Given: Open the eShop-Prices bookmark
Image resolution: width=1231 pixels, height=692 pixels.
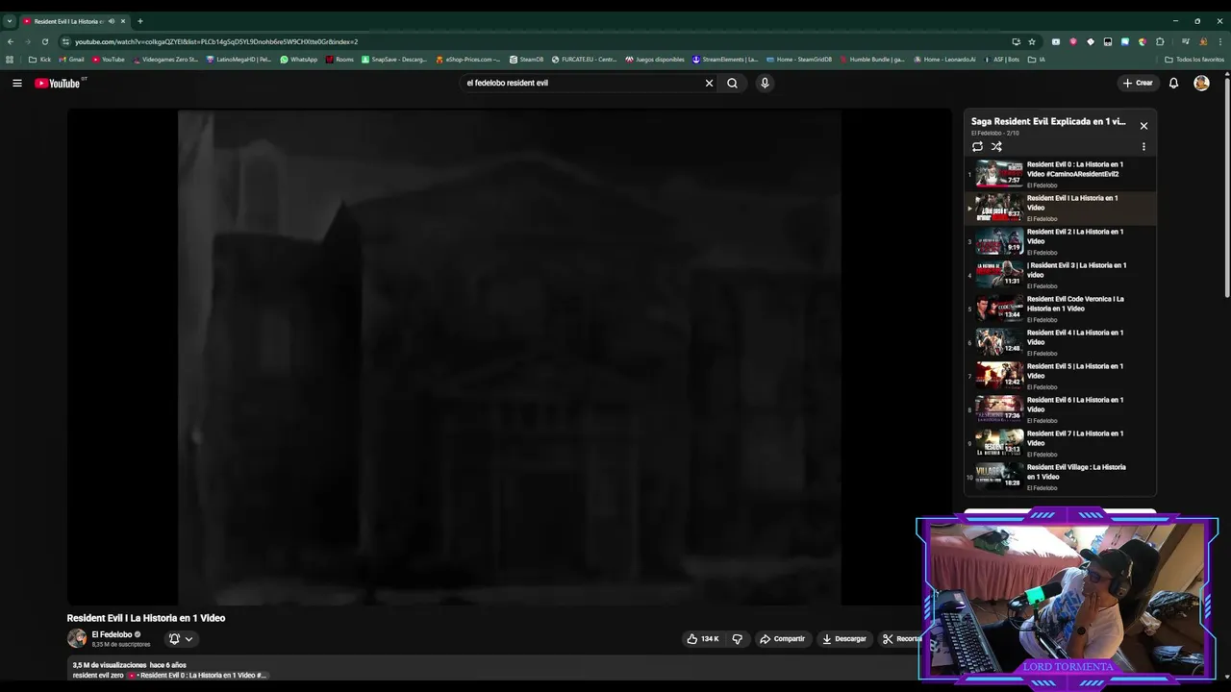Looking at the screenshot, I should pos(467,60).
